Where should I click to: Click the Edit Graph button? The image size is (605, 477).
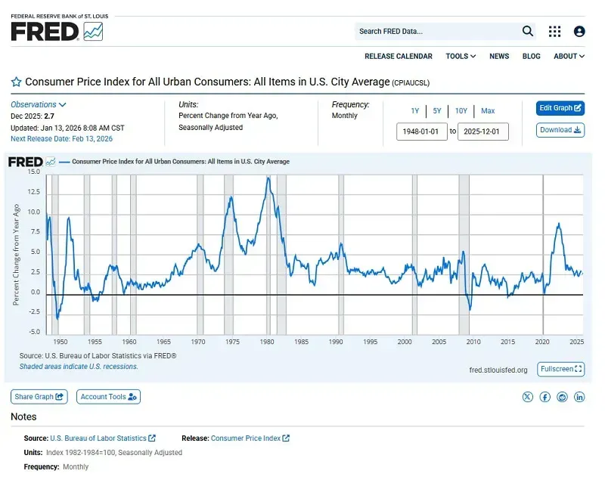(x=560, y=108)
